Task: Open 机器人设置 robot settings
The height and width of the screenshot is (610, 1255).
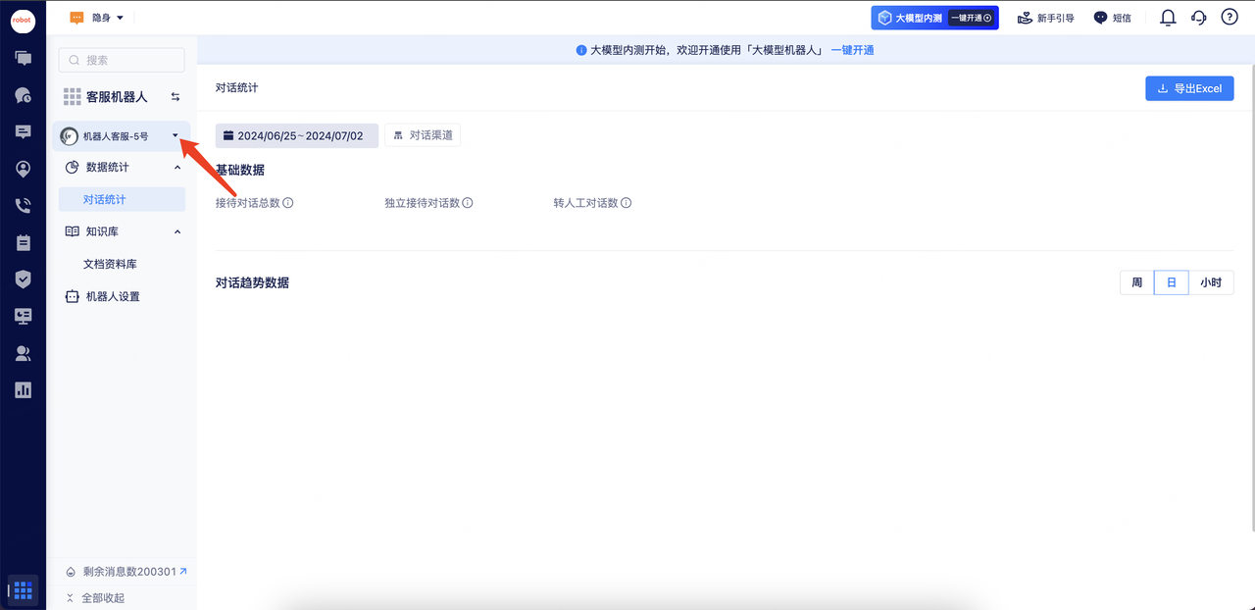Action: click(x=102, y=296)
